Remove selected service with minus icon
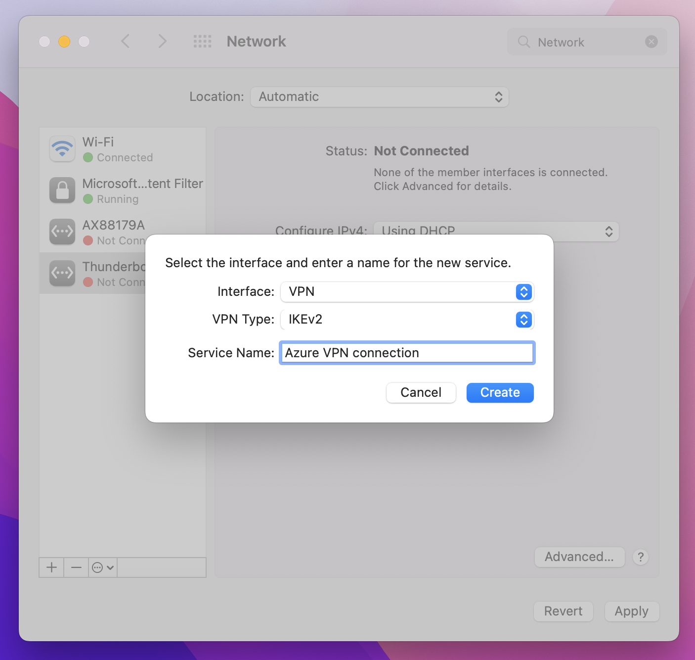 [76, 567]
